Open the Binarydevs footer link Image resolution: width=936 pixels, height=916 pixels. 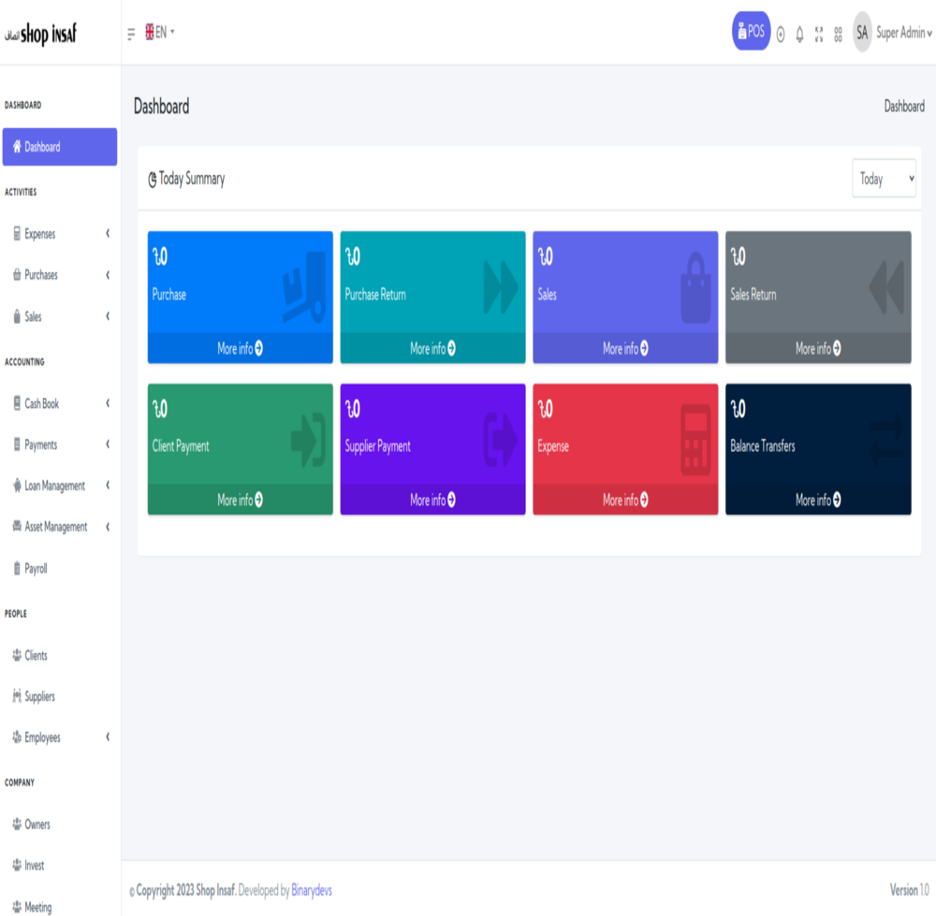click(312, 890)
